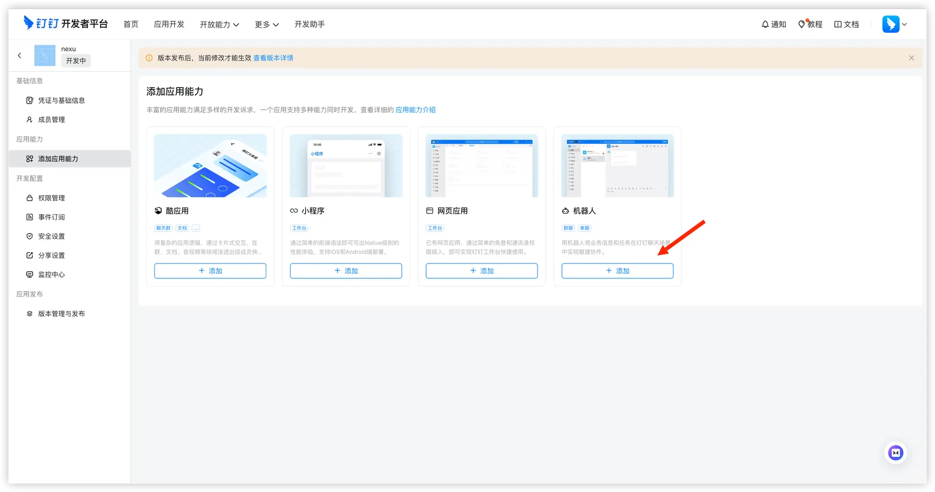Open 版本管理与发布 in the sidebar
The height and width of the screenshot is (492, 935).
[x=62, y=314]
